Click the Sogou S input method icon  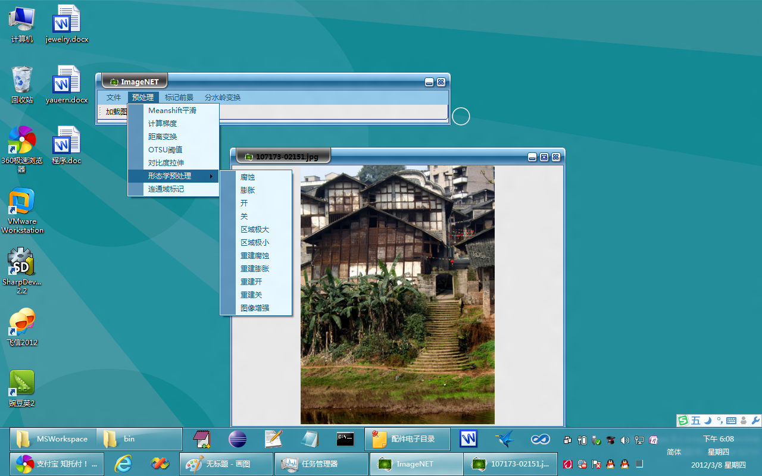684,421
